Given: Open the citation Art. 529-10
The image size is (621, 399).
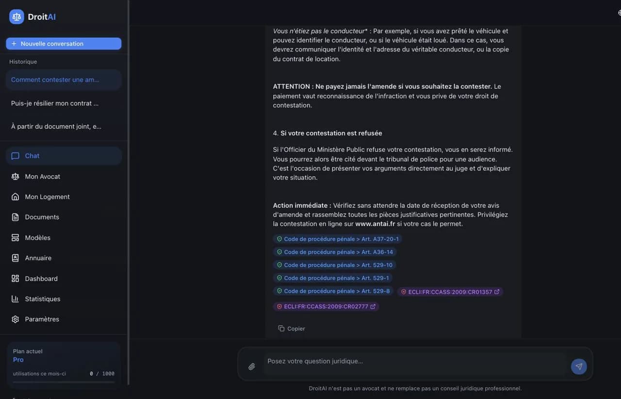Looking at the screenshot, I should [334, 265].
